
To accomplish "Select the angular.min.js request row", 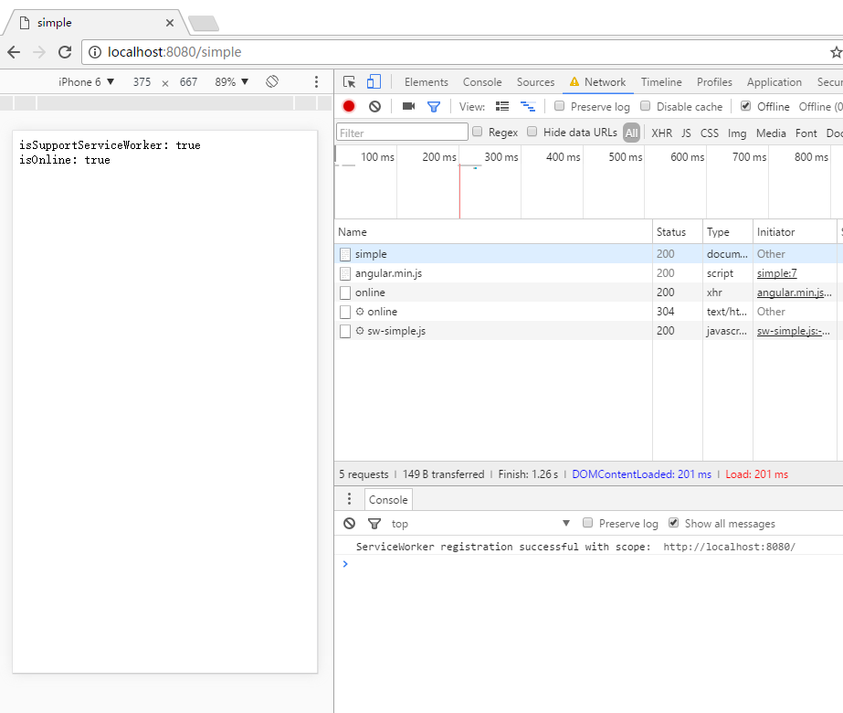I will (588, 273).
